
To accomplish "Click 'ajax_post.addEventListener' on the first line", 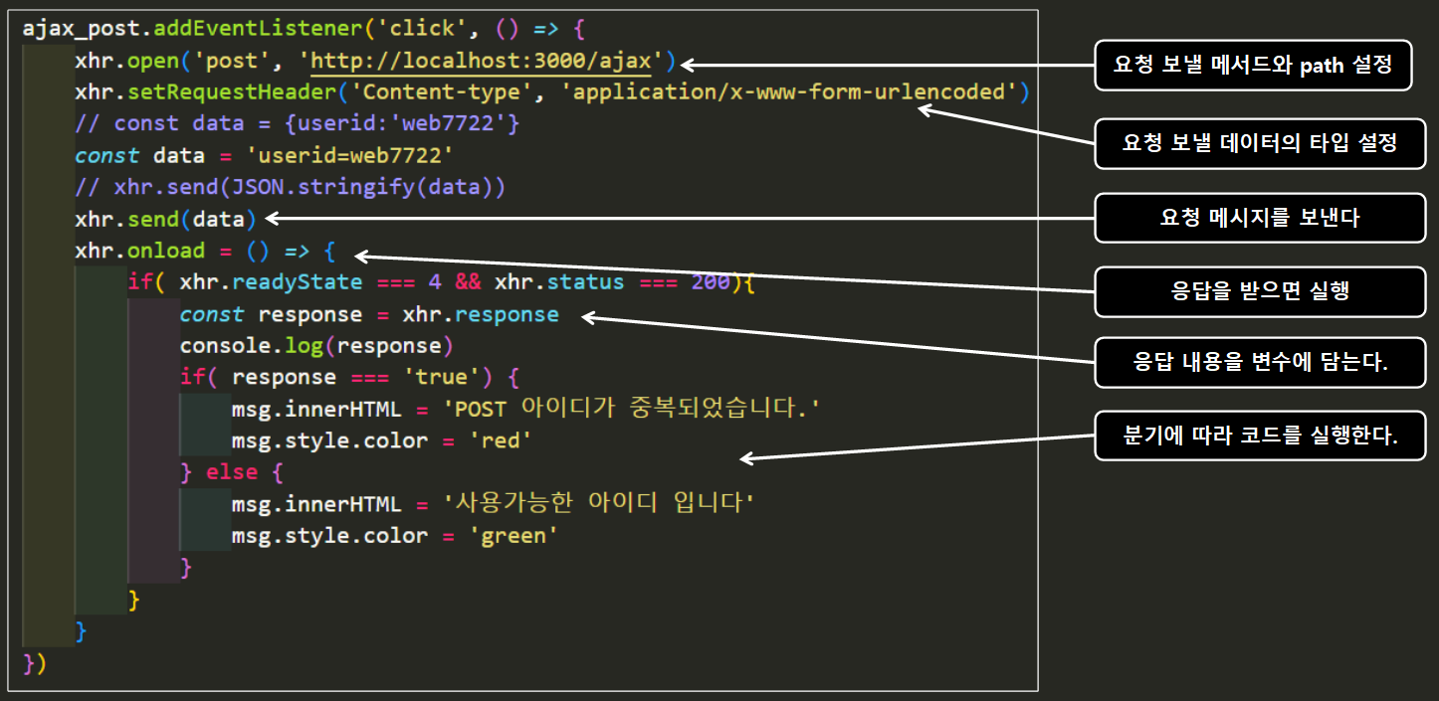I will (193, 29).
